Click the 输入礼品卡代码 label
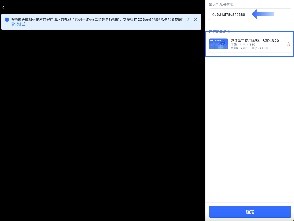The height and width of the screenshot is (221, 294). pyautogui.click(x=221, y=5)
